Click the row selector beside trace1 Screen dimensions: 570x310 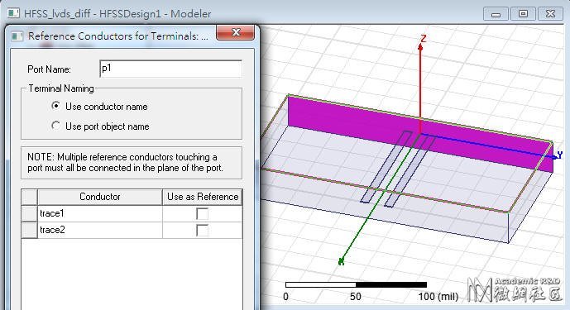30,213
